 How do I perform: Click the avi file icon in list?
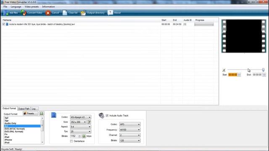tap(7, 24)
